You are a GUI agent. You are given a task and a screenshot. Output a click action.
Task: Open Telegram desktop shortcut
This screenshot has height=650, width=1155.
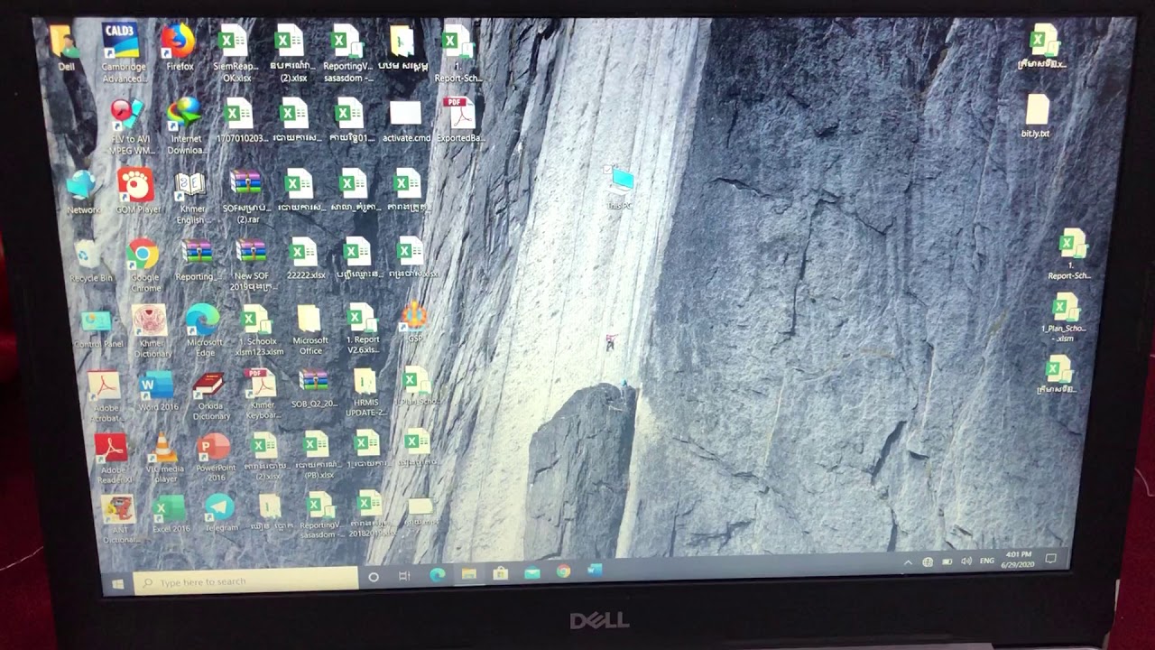pos(220,513)
